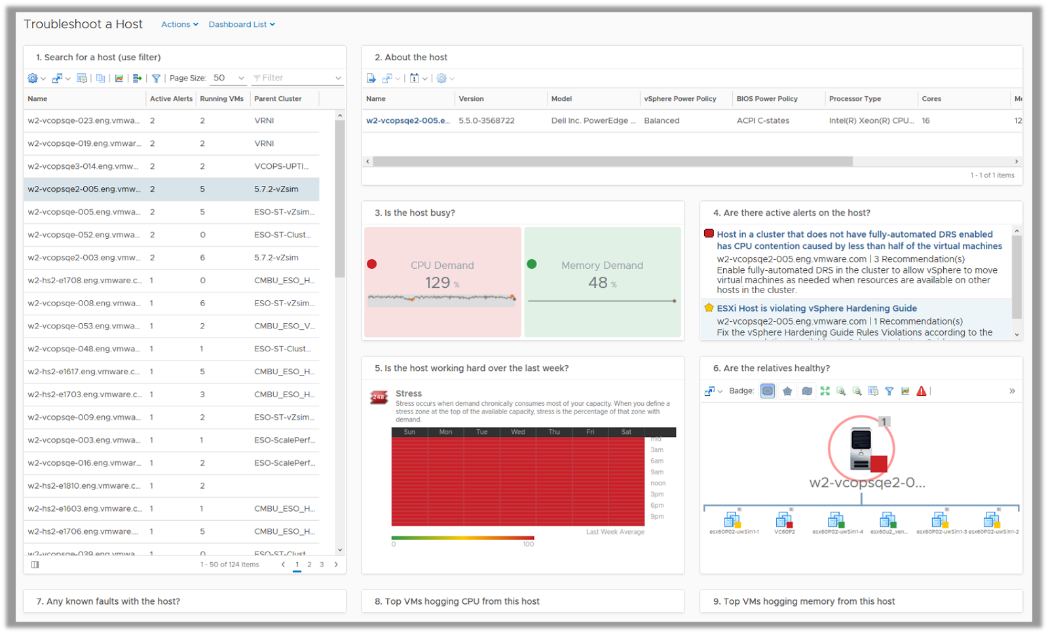Click the export icon in About the host

click(371, 79)
